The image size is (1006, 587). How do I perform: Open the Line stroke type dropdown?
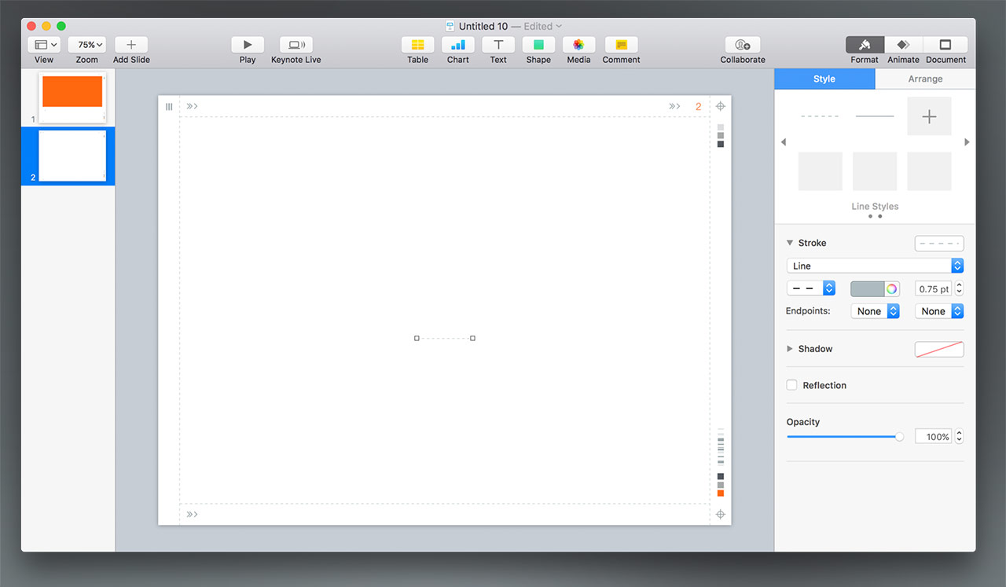[874, 266]
